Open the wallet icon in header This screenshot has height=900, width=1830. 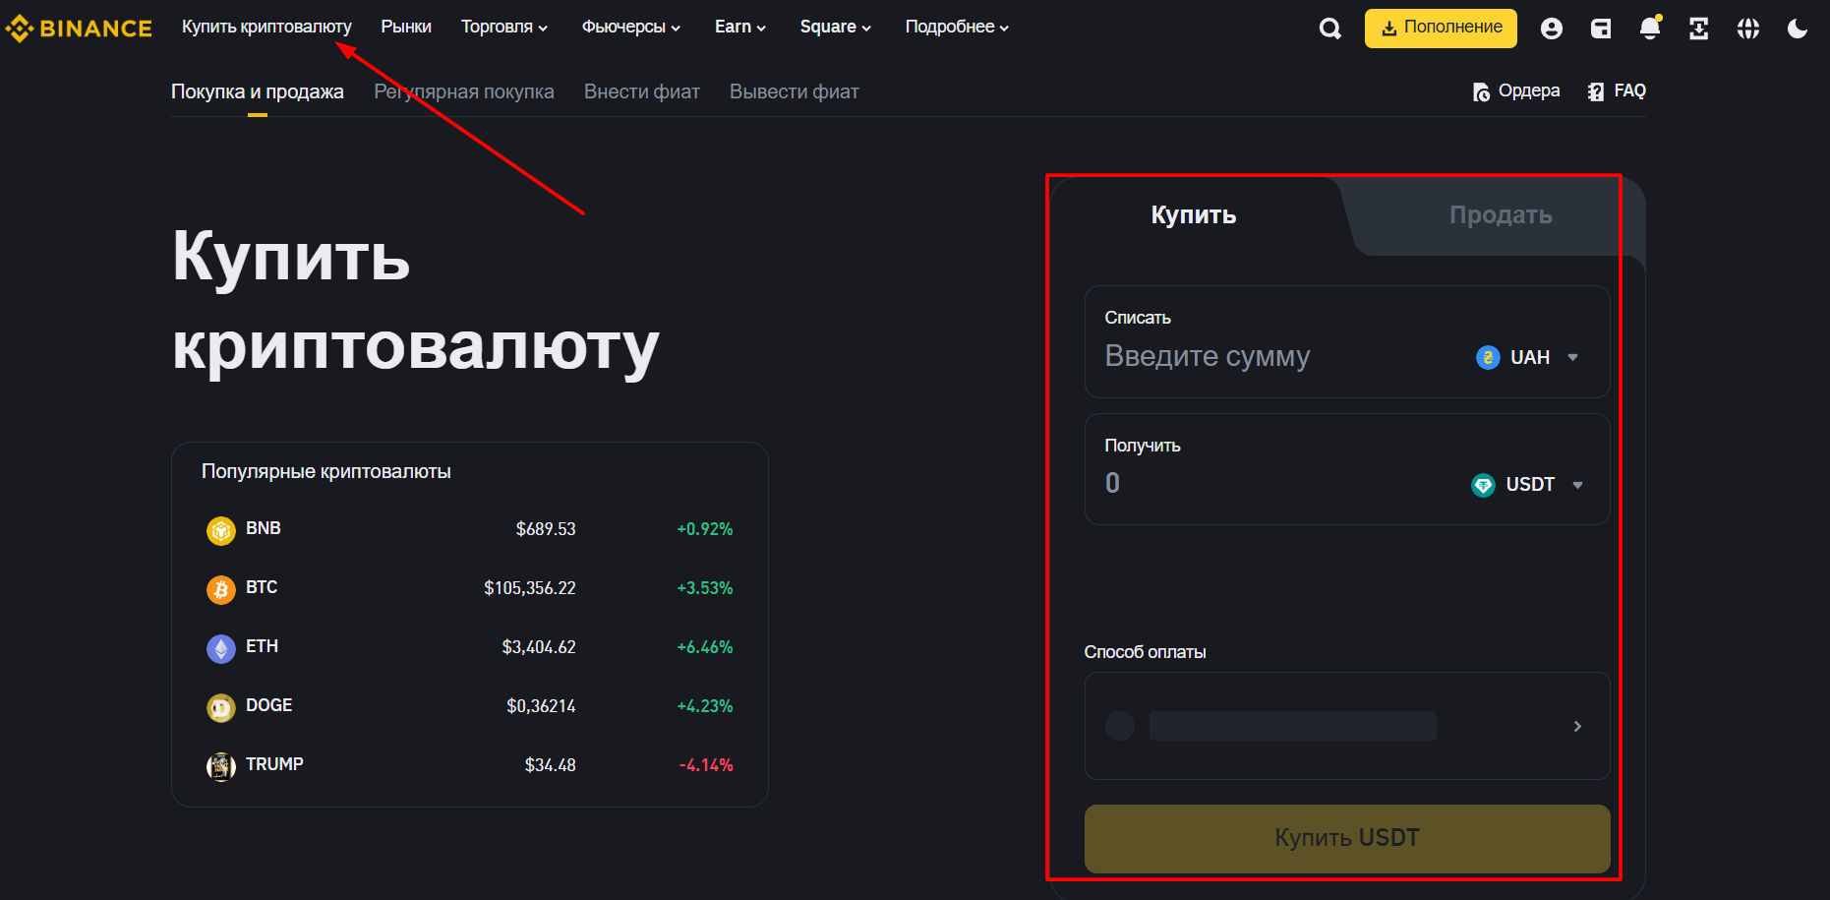(x=1601, y=29)
